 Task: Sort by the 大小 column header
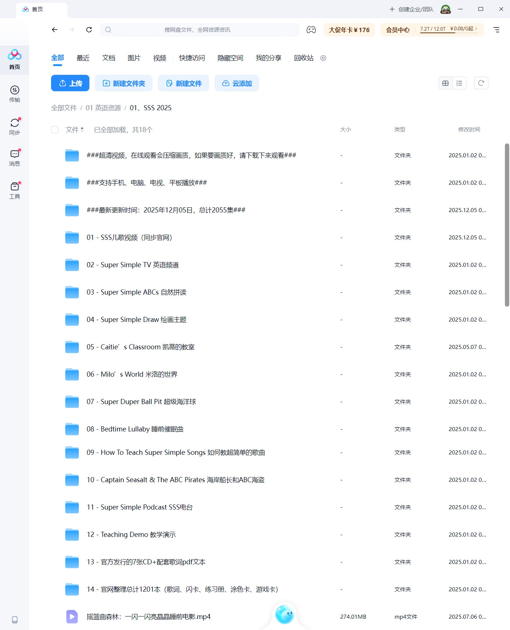tap(345, 130)
